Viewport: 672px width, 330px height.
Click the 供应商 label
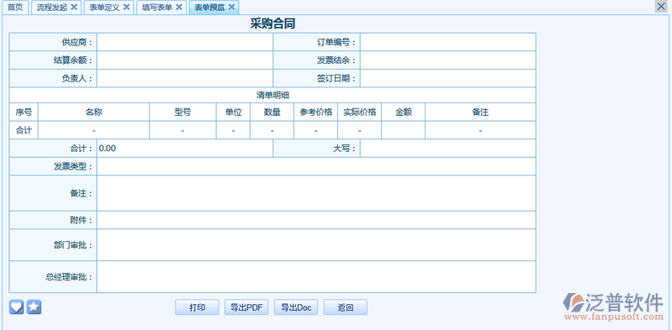pos(77,42)
